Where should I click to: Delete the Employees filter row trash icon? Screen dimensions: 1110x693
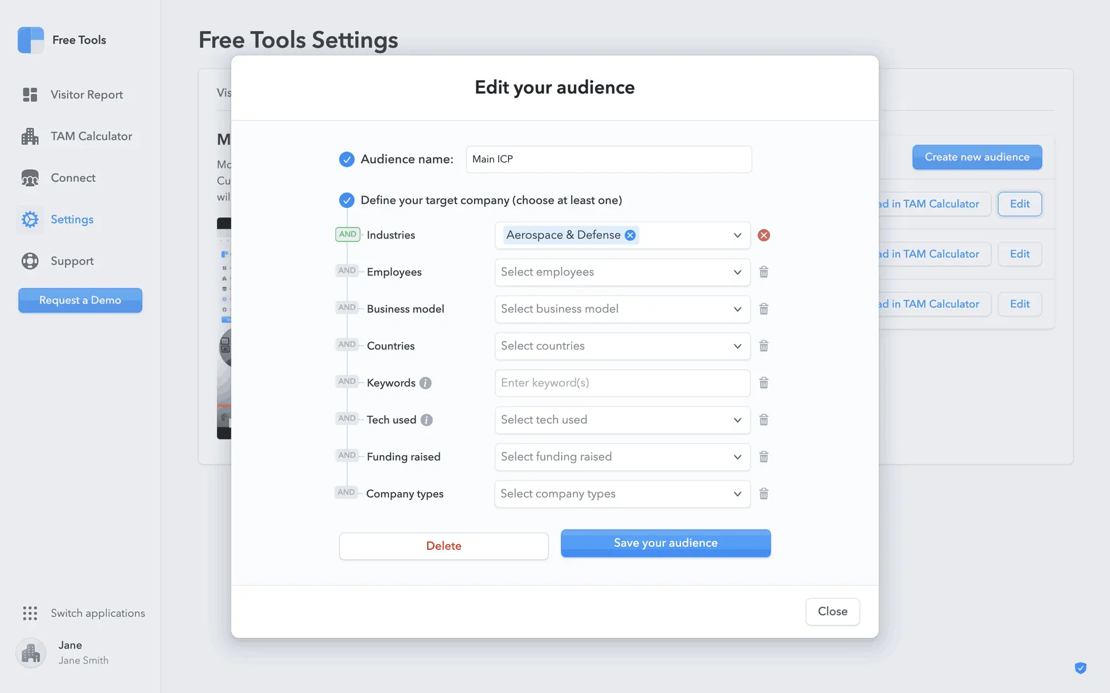tap(764, 272)
